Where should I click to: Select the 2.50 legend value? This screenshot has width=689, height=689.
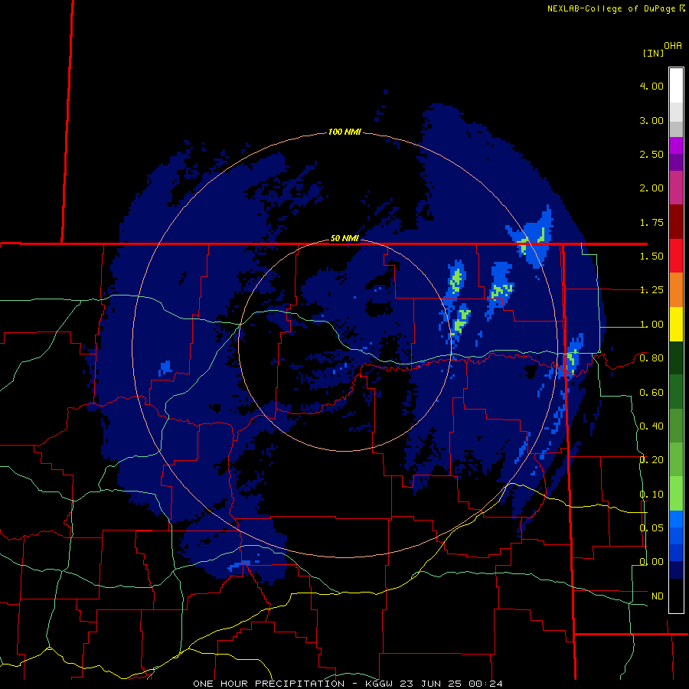coord(651,154)
